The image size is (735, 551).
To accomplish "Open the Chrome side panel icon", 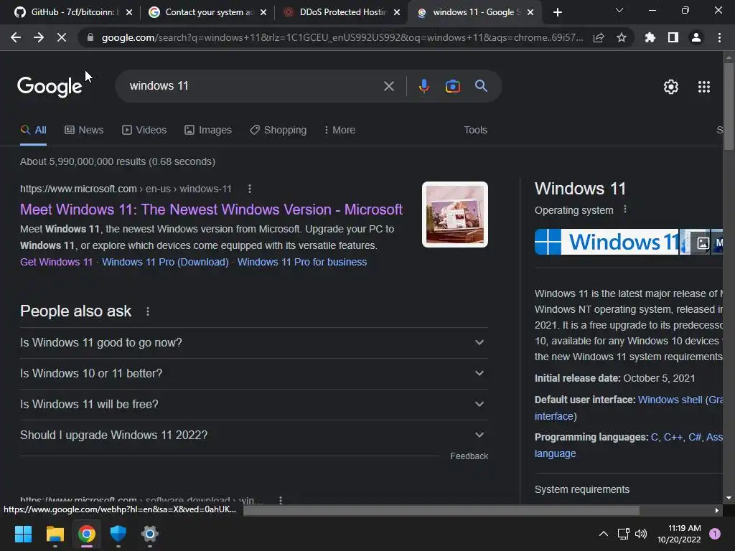I will [x=673, y=37].
